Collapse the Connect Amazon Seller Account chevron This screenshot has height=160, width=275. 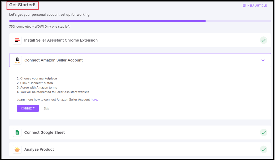(263, 60)
